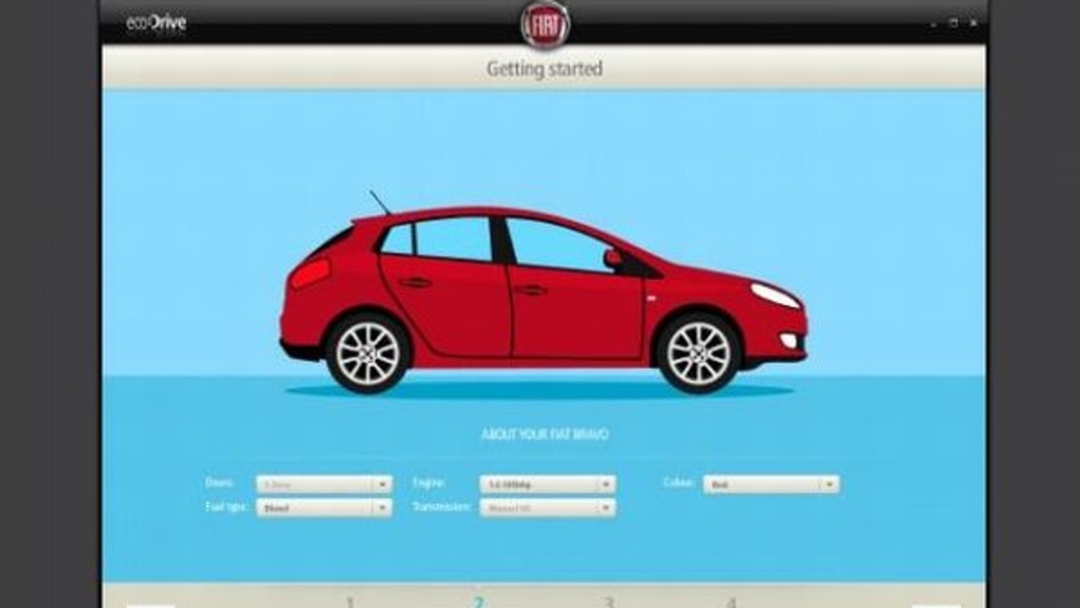Screen dimensions: 1080x608
Task: Open the Engine selection dropdown
Action: (547, 484)
